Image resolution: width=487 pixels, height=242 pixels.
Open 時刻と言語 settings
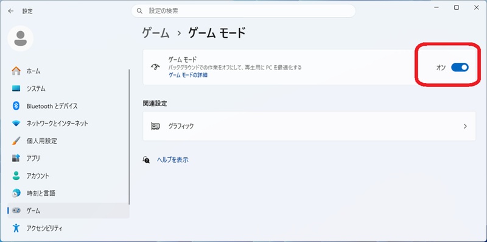(x=68, y=193)
